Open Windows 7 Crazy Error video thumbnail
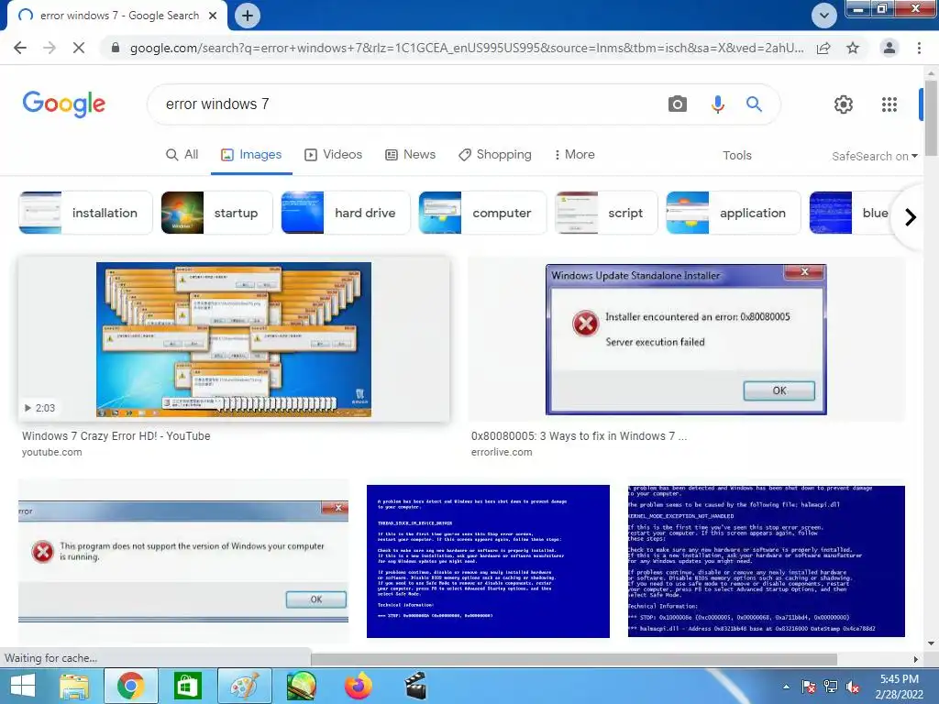This screenshot has width=939, height=704. (234, 339)
